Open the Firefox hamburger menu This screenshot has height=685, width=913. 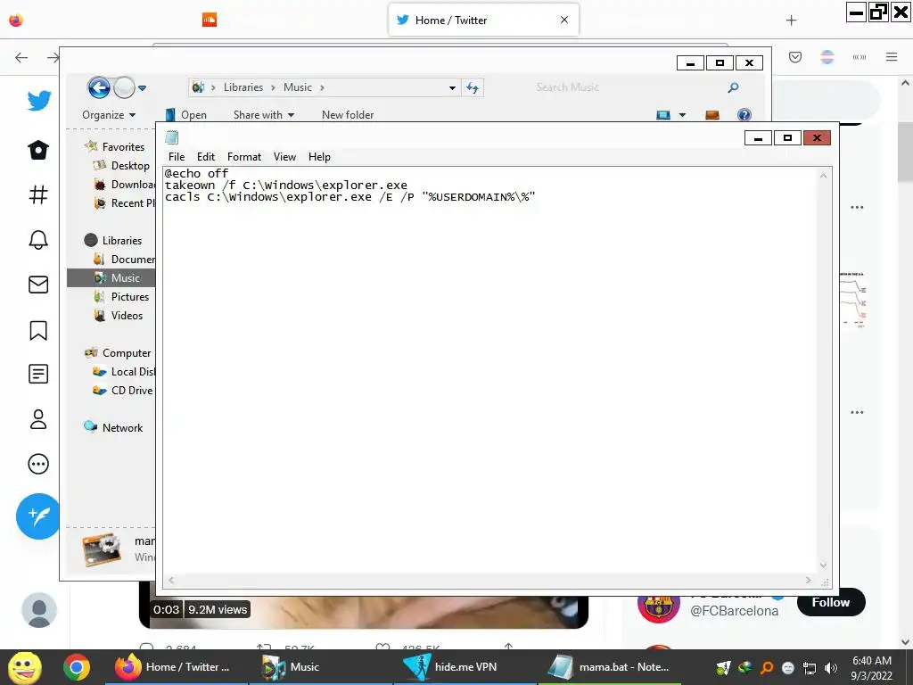(892, 56)
